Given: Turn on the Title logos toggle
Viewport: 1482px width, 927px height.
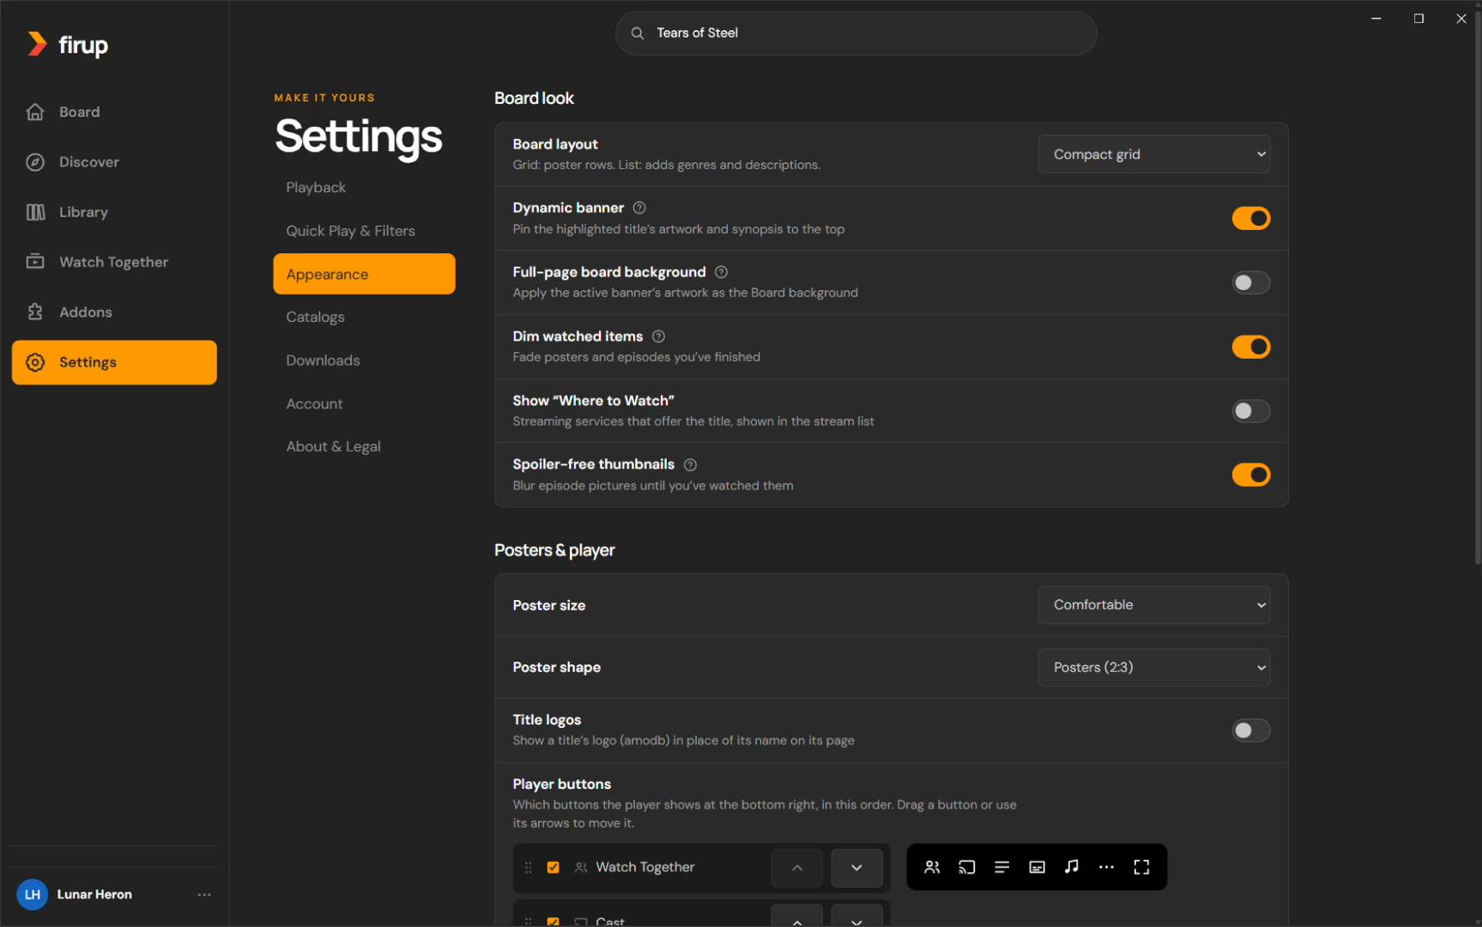Looking at the screenshot, I should [1250, 730].
